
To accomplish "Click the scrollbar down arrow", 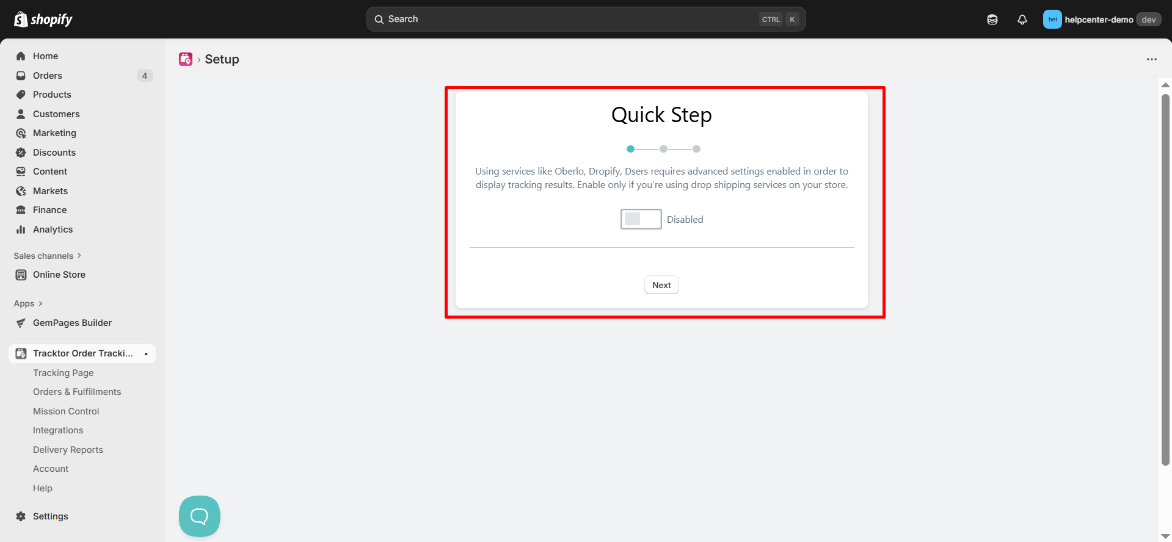I will (1165, 537).
